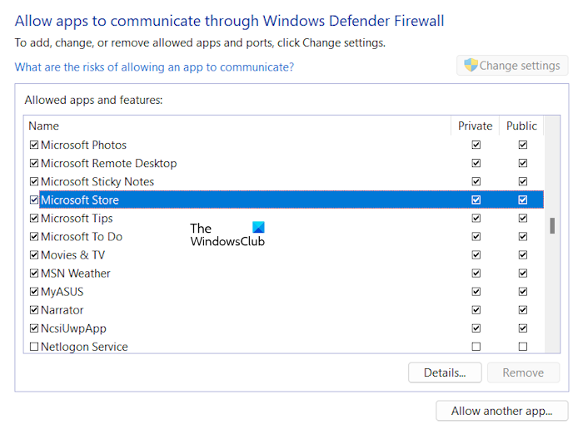Viewport: 583px width, 434px height.
Task: Uncheck the Microsoft Photos app checkbox
Action: [34, 145]
